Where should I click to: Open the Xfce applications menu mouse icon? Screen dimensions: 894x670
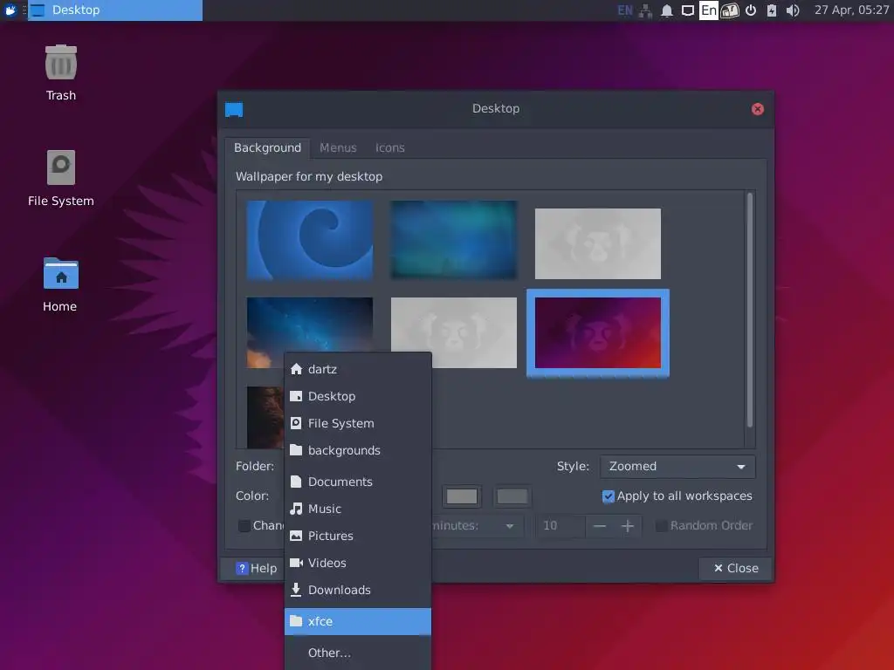pos(10,10)
